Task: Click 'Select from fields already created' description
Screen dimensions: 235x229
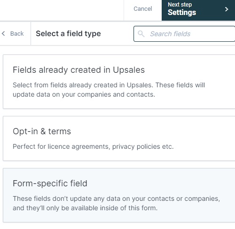Action: click(x=109, y=90)
